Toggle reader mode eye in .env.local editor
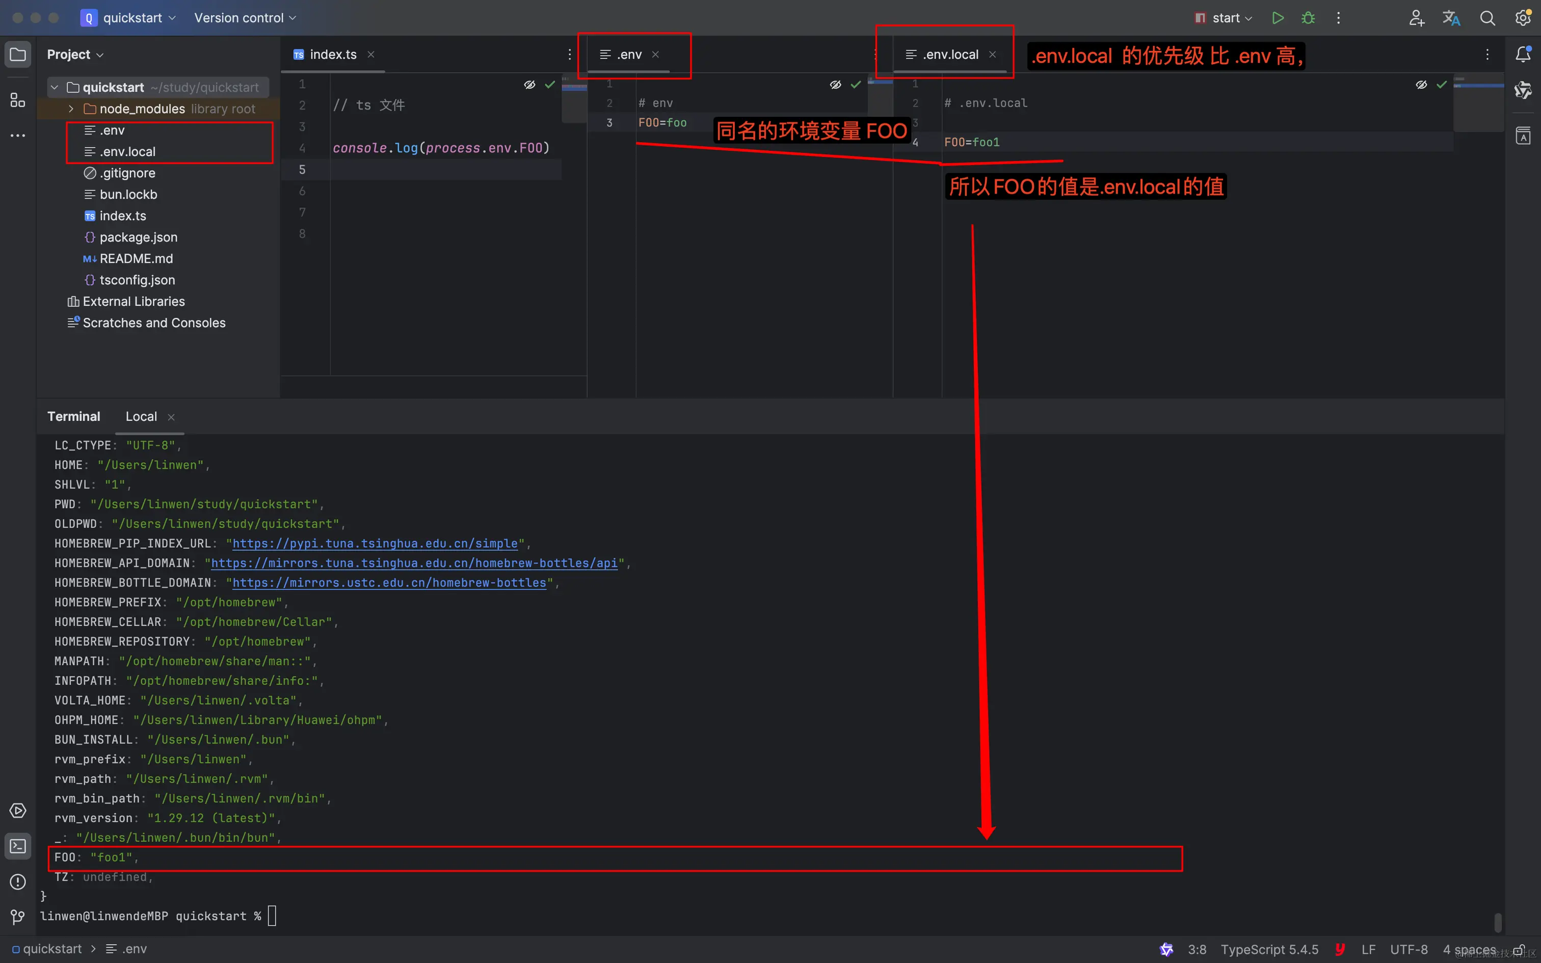Image resolution: width=1541 pixels, height=963 pixels. pyautogui.click(x=1421, y=84)
